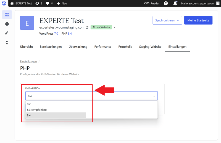Open the Staging-Website tab
221x143 pixels.
[x=150, y=46]
